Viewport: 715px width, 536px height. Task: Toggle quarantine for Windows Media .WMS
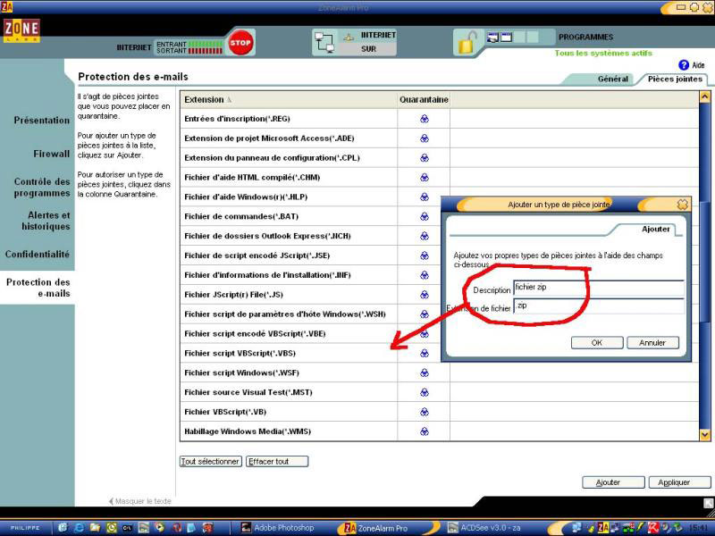[x=424, y=431]
